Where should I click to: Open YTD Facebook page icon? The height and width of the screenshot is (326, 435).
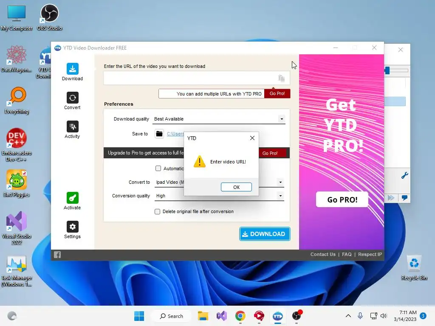click(57, 255)
